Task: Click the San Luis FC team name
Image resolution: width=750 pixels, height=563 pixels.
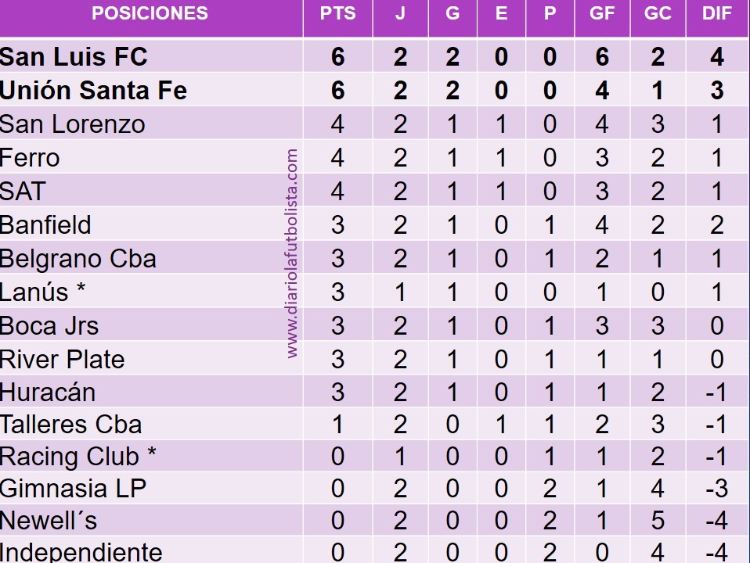Action: click(74, 56)
